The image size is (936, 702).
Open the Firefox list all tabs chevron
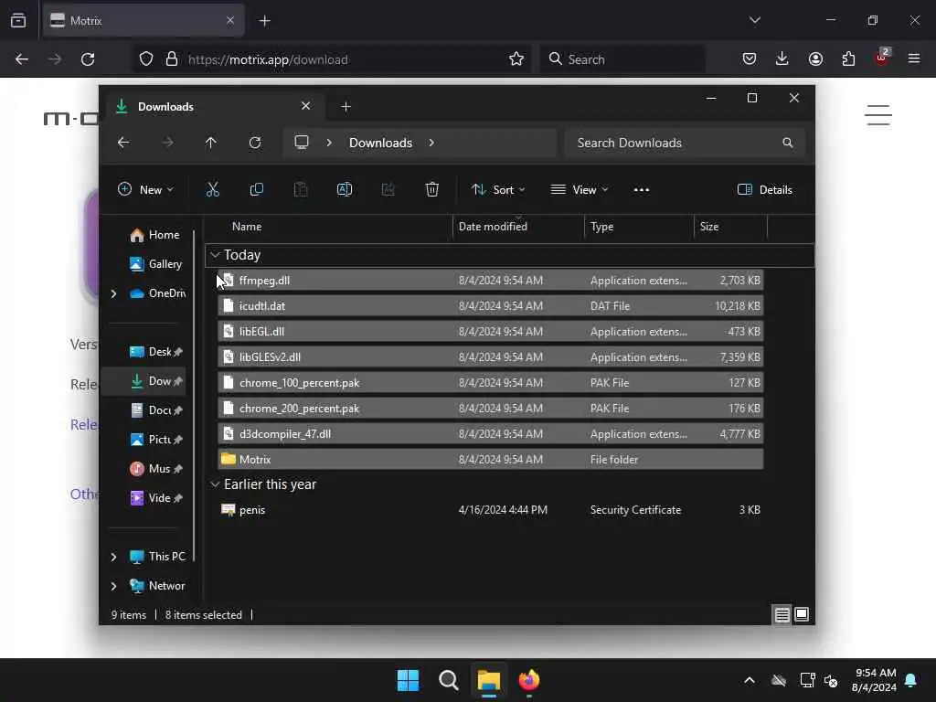click(x=754, y=20)
